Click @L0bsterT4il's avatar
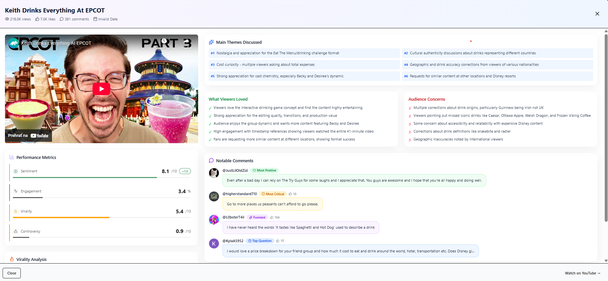 tap(214, 220)
